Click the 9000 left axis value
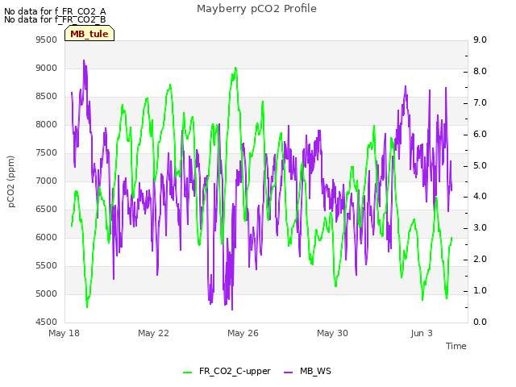516x387 pixels. tap(47, 68)
